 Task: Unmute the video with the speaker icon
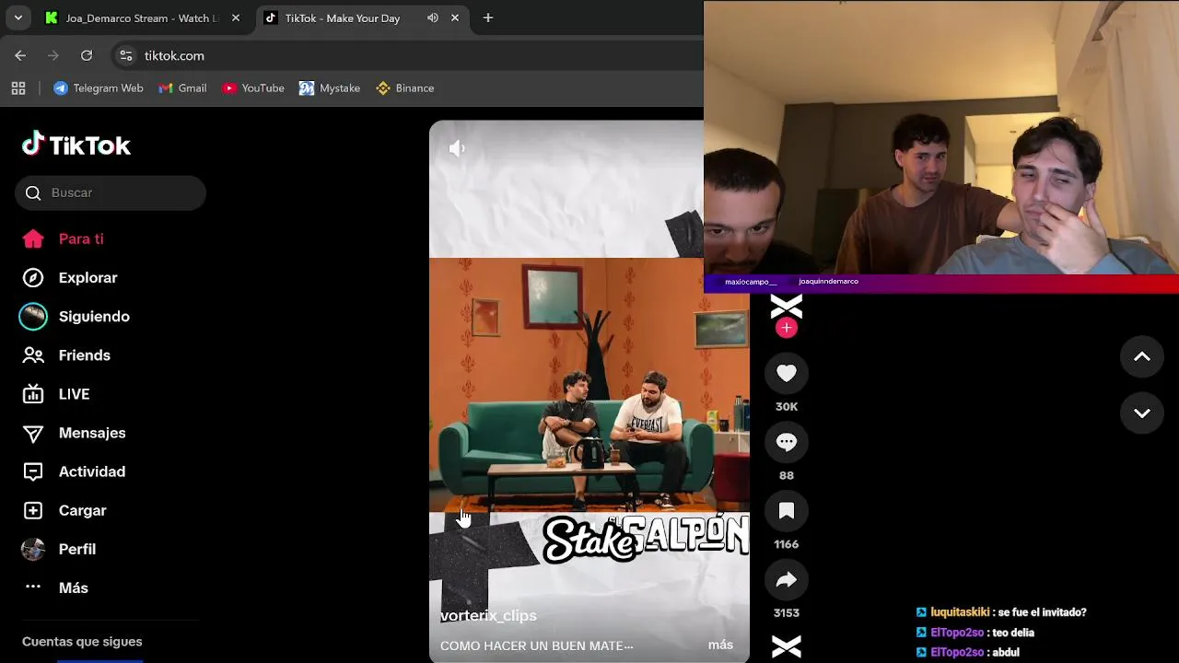pyautogui.click(x=457, y=148)
